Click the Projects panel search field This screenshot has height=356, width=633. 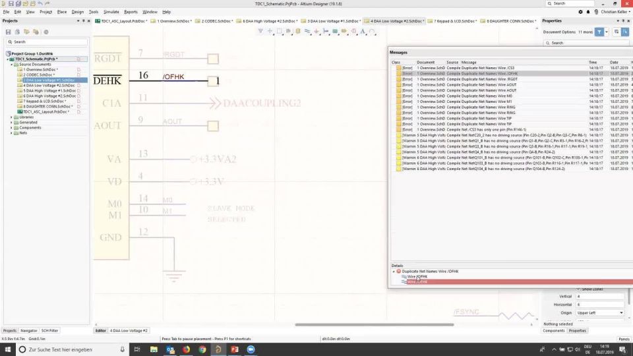(46, 42)
